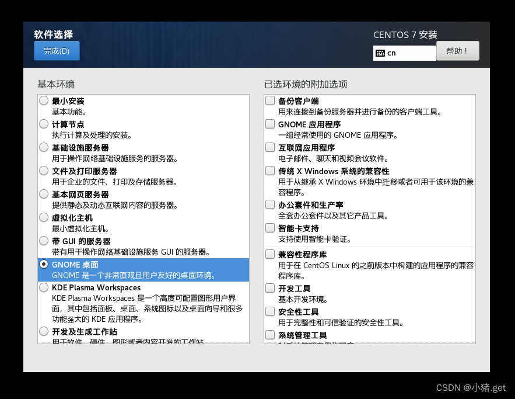Click text 用来连接到备份服务器并进行备份的客户端工具。
The height and width of the screenshot is (399, 515).
[x=360, y=112]
